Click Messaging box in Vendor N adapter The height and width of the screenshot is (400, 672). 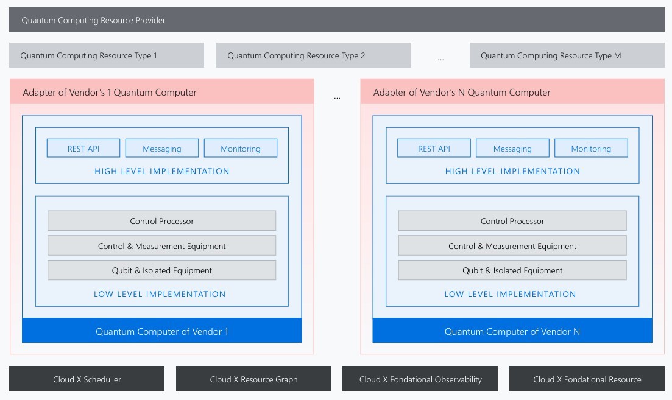coord(512,149)
